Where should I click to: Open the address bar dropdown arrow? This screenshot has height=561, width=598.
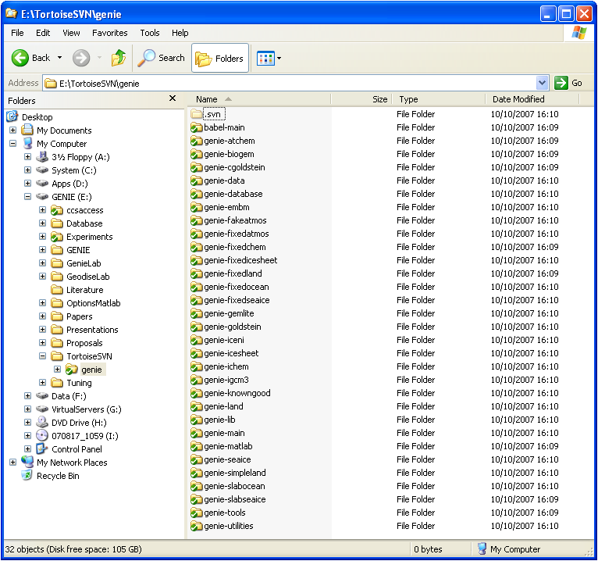(543, 83)
